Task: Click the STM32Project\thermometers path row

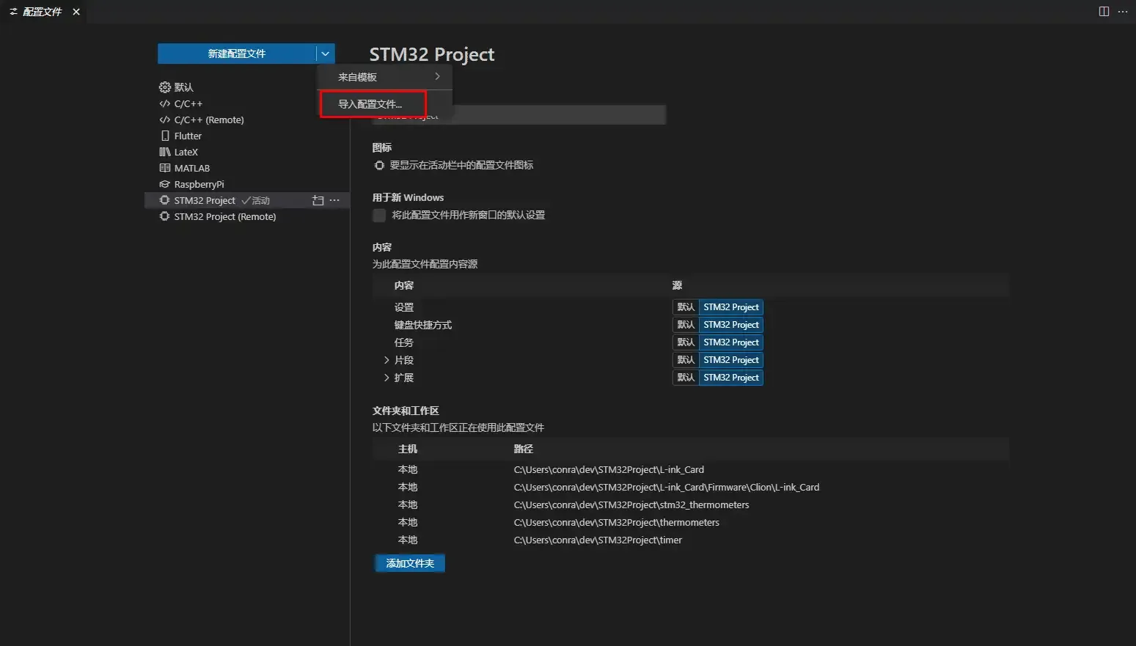Action: point(691,522)
